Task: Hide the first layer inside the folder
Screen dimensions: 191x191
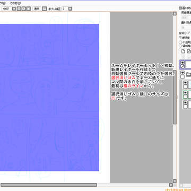Action: click(x=185, y=83)
